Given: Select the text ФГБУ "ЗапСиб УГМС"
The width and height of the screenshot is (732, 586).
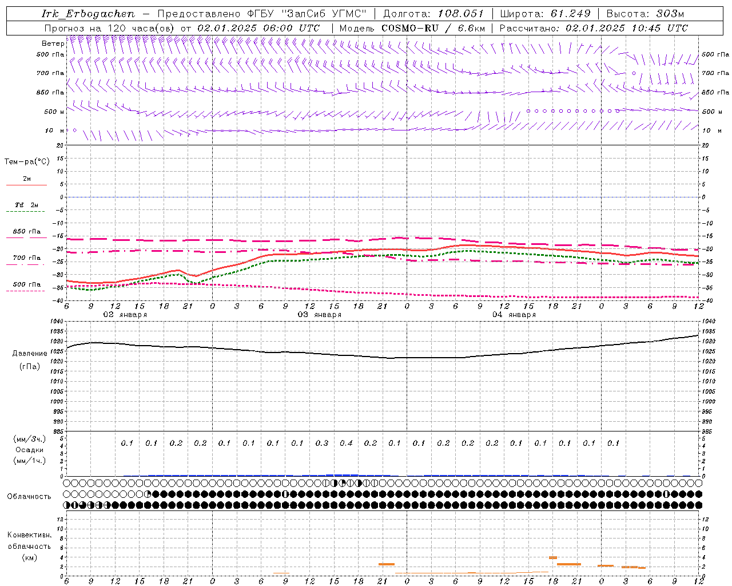Looking at the screenshot, I should 307,14.
